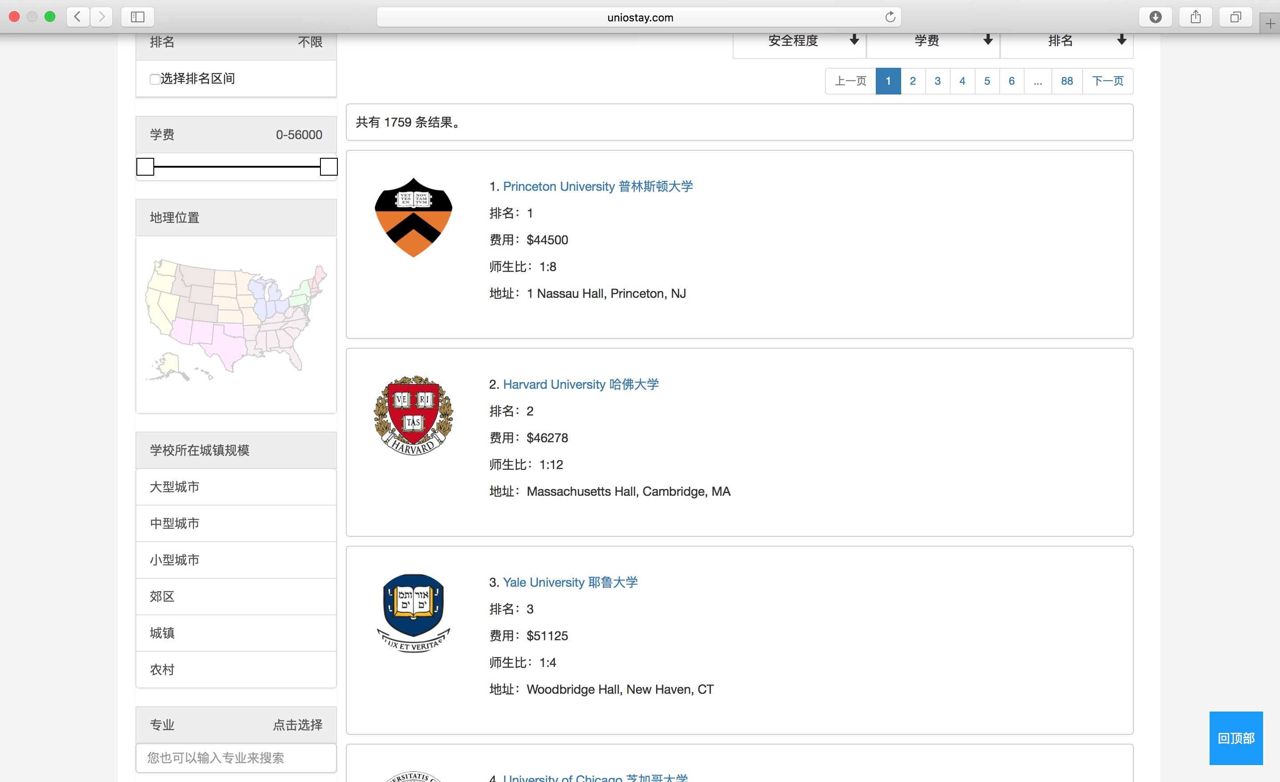
Task: Jump to last page 88
Action: tap(1067, 81)
